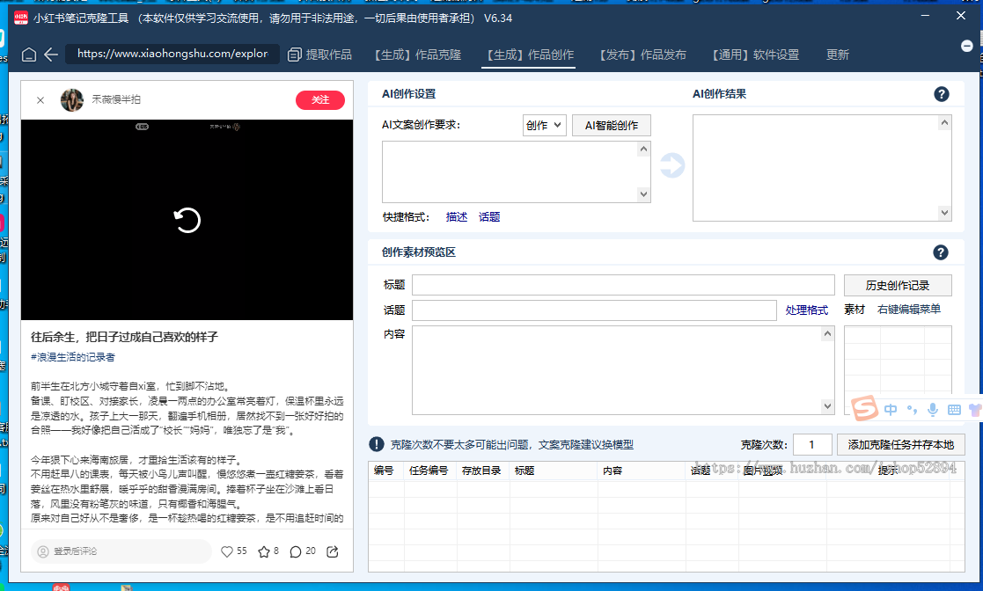
Task: Focus the 话题 input field
Action: click(594, 310)
